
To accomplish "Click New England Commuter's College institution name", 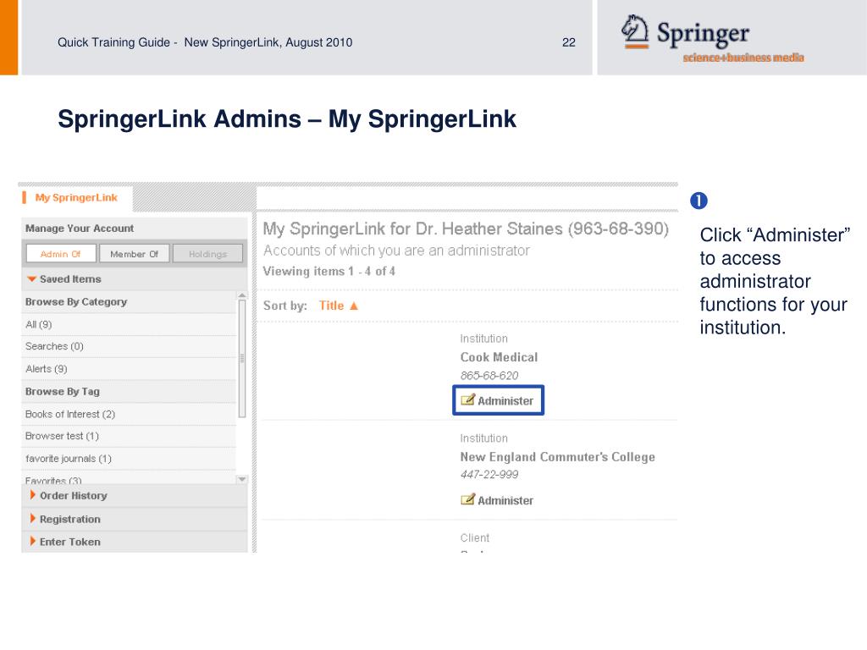I will (x=557, y=457).
